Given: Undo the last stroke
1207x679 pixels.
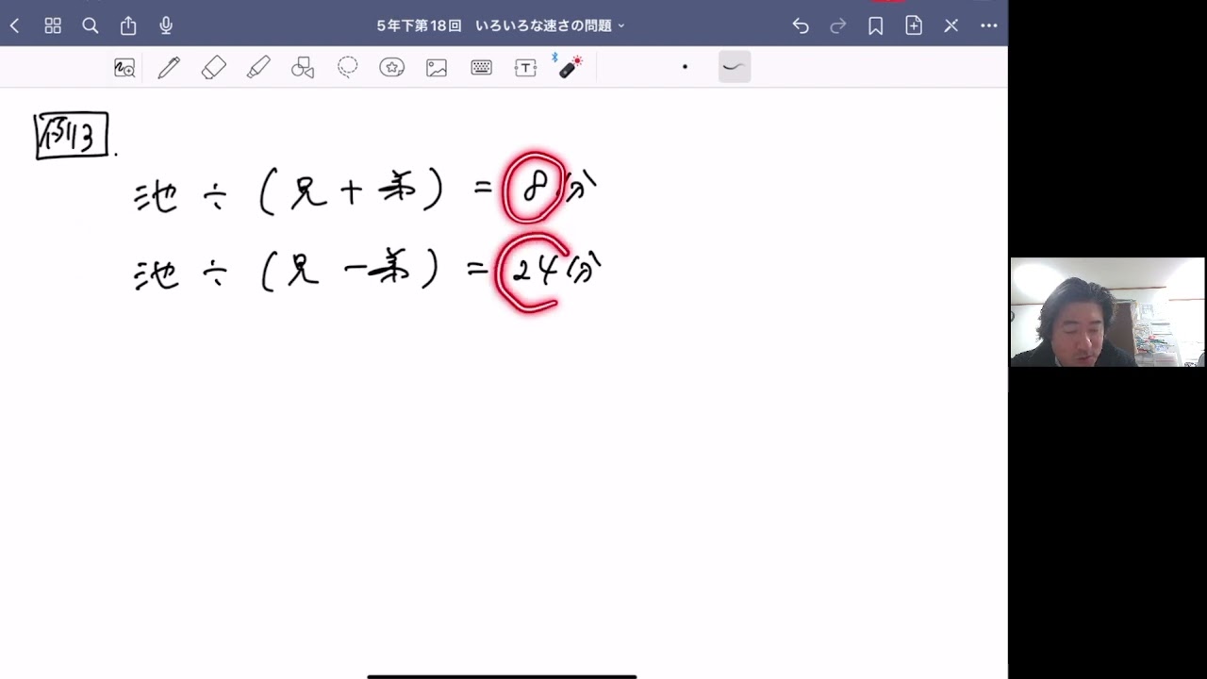Looking at the screenshot, I should [801, 25].
